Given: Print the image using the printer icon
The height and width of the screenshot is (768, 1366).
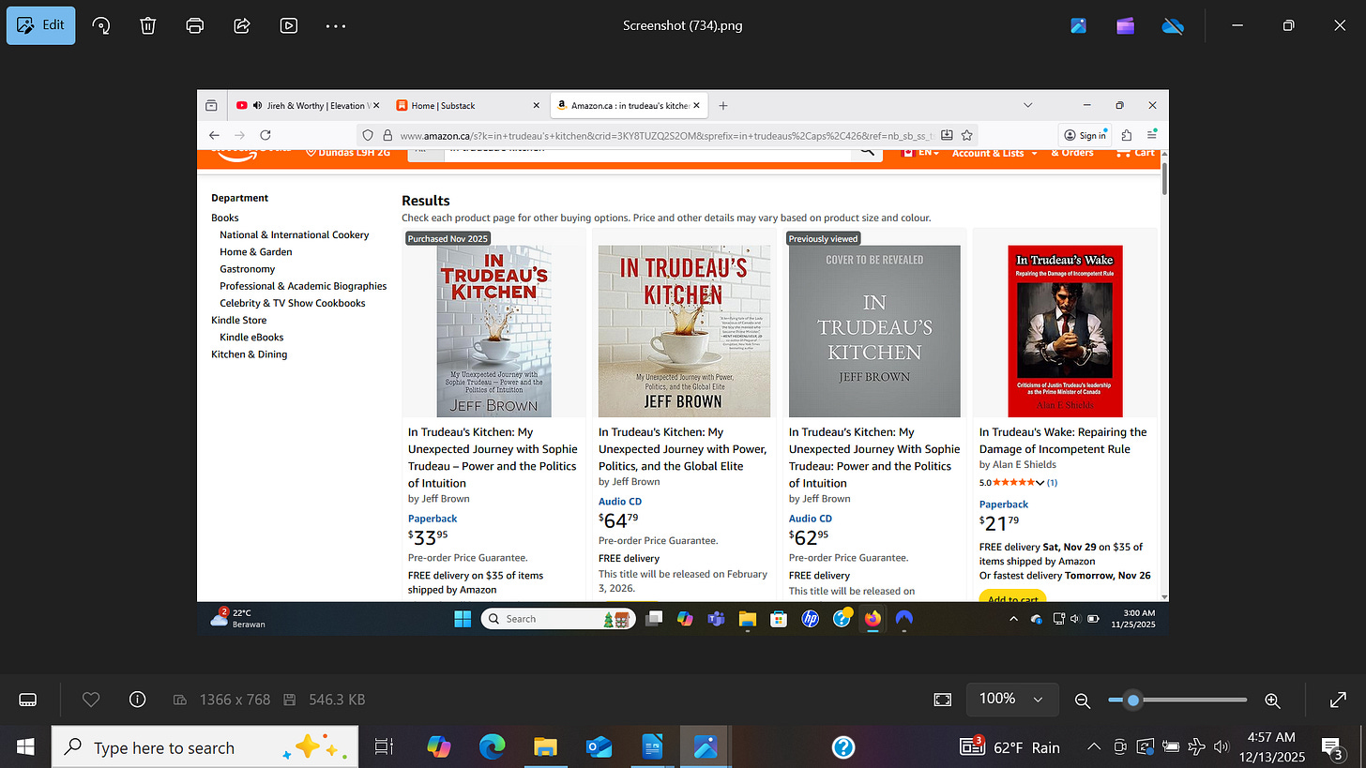Looking at the screenshot, I should tap(195, 25).
